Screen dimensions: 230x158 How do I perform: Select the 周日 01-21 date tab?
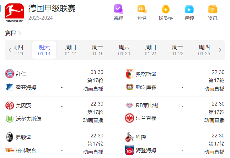pos(151,50)
